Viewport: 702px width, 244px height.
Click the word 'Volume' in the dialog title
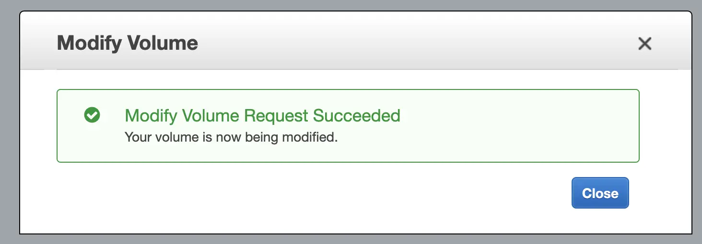[163, 43]
